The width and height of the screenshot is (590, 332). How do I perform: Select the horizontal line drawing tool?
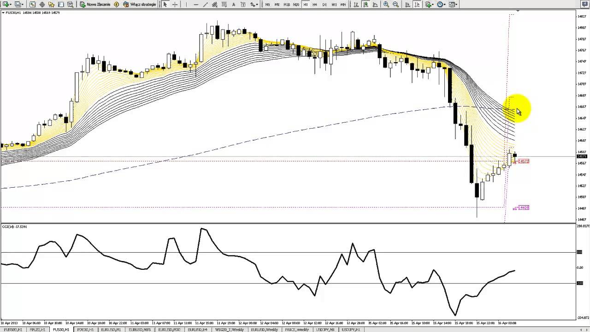pyautogui.click(x=196, y=4)
